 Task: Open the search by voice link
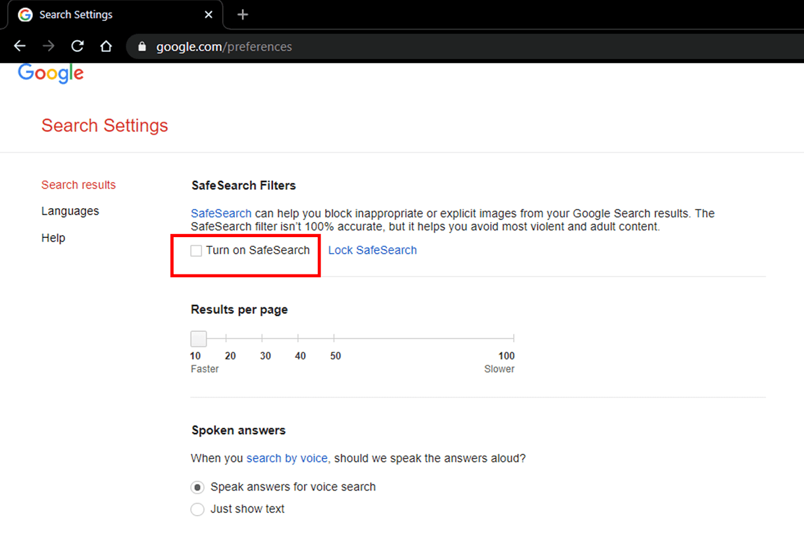(x=287, y=459)
